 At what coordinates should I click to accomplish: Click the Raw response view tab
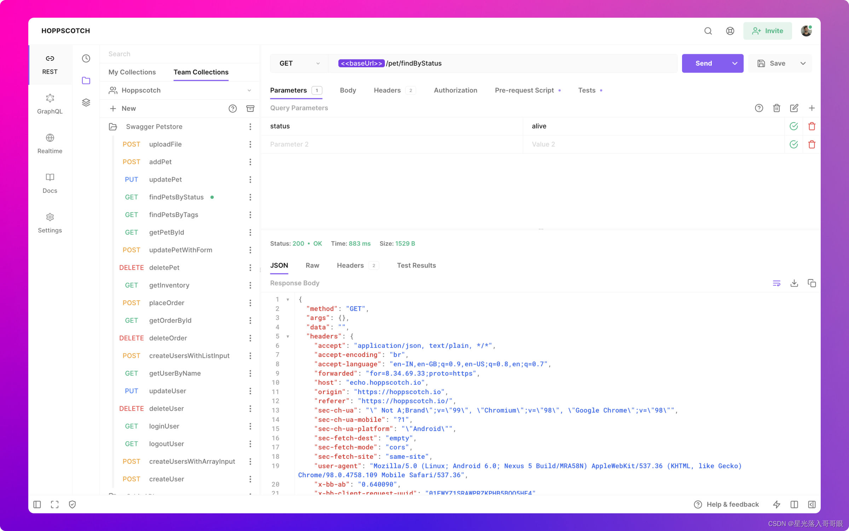pos(312,265)
